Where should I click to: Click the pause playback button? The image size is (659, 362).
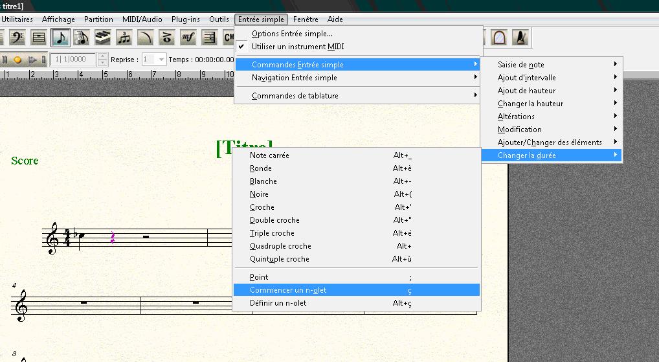5,60
